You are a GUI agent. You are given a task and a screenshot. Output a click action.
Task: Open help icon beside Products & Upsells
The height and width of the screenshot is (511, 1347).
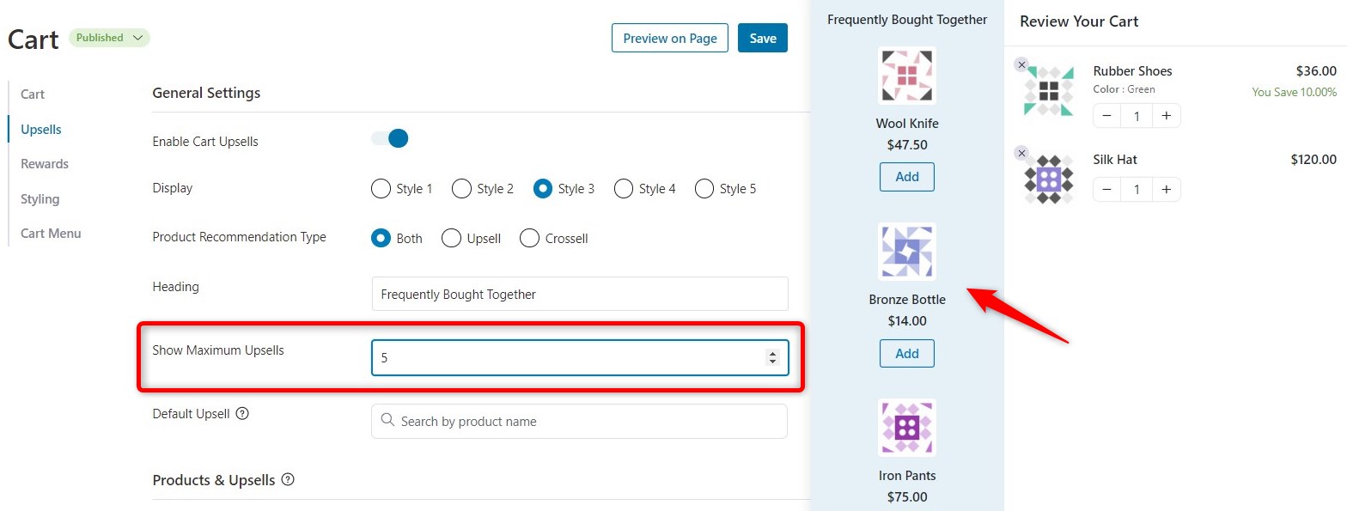pyautogui.click(x=288, y=480)
